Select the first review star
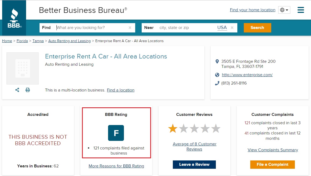 click(x=173, y=129)
